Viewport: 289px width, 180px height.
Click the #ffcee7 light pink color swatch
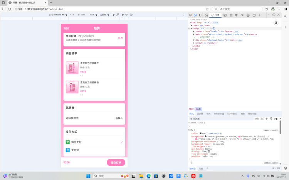(x=241, y=139)
